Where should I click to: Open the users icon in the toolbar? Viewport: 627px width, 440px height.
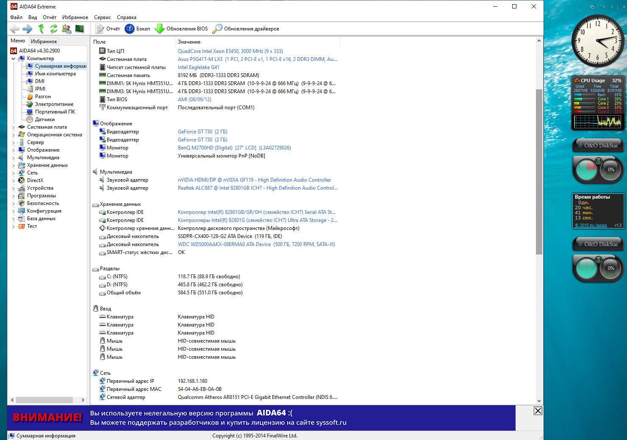[67, 29]
